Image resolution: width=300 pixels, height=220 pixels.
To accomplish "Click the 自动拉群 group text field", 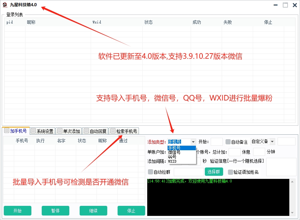I will (189, 172).
